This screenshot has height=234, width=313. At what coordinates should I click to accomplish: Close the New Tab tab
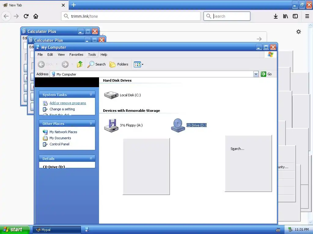pyautogui.click(x=63, y=5)
